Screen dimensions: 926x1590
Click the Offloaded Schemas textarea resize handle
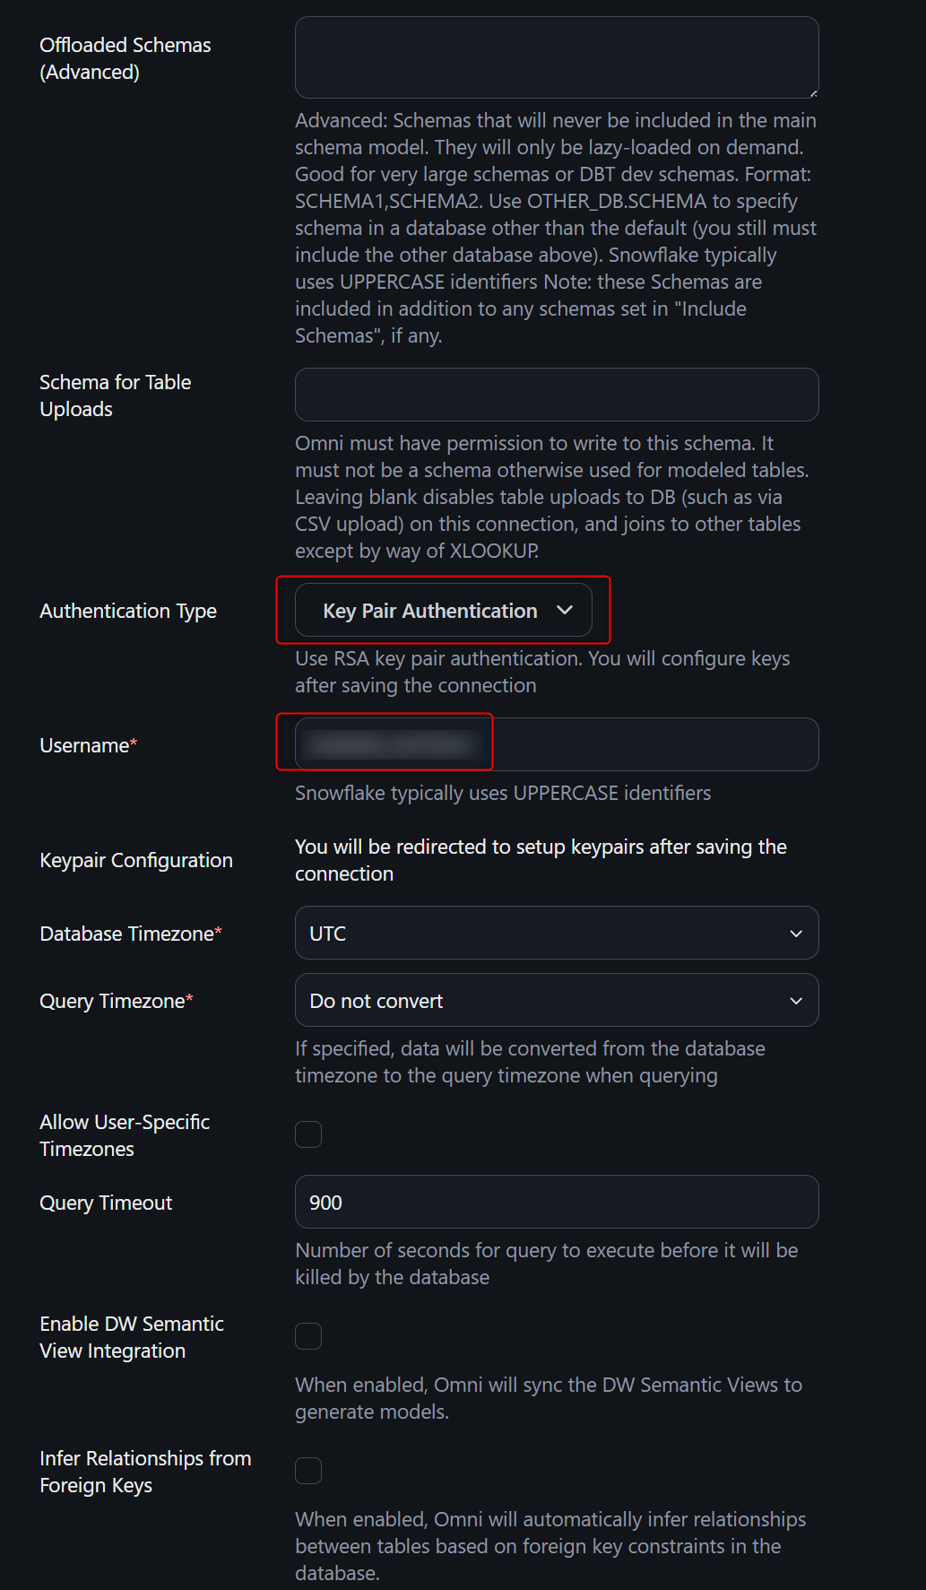[x=813, y=92]
